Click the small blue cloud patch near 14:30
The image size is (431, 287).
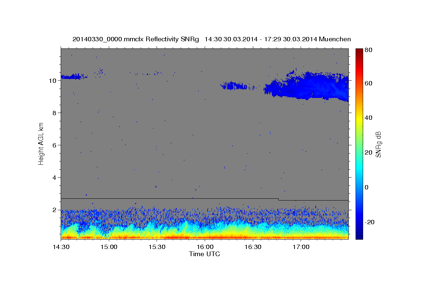tap(74, 76)
